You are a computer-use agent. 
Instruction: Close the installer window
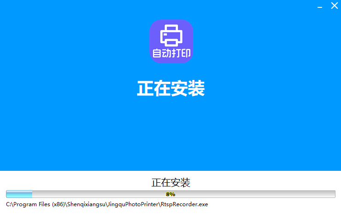[334, 6]
